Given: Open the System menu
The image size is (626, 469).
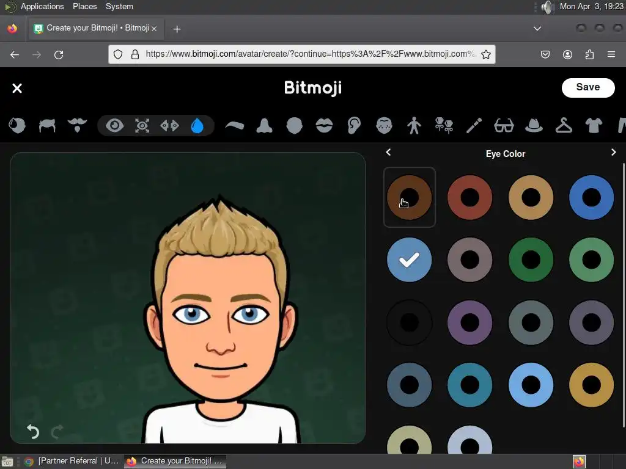Looking at the screenshot, I should tap(119, 6).
